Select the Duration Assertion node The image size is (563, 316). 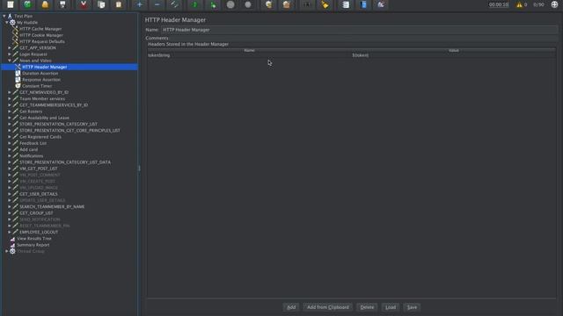pyautogui.click(x=40, y=73)
